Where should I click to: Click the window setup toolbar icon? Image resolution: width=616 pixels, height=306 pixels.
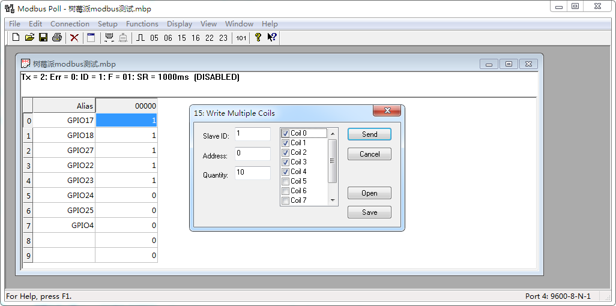pos(91,38)
